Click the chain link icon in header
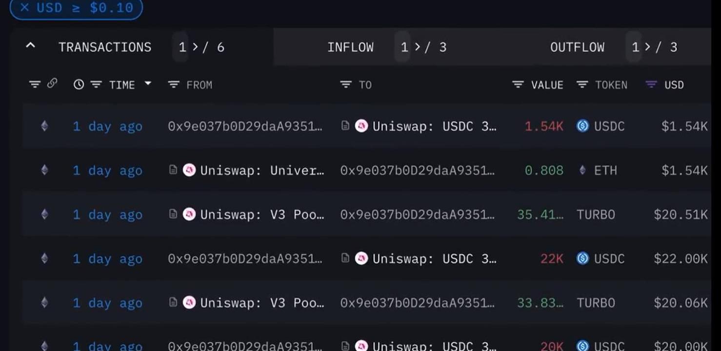Image resolution: width=721 pixels, height=351 pixels. (52, 84)
